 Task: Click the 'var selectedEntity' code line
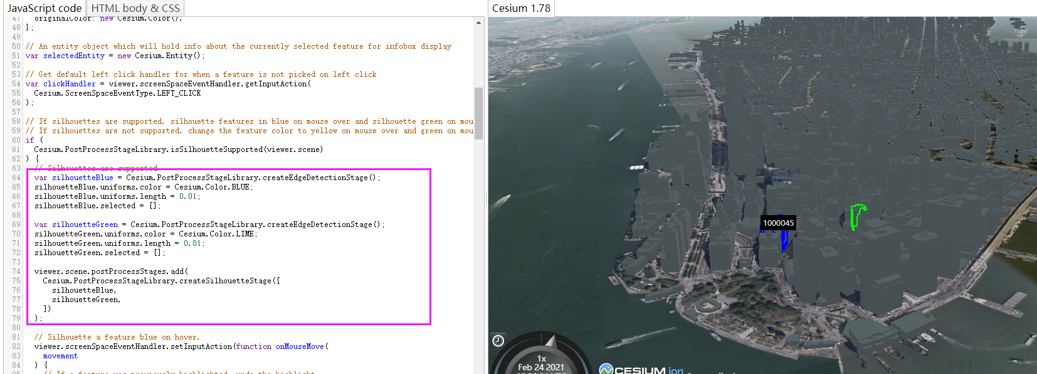115,56
